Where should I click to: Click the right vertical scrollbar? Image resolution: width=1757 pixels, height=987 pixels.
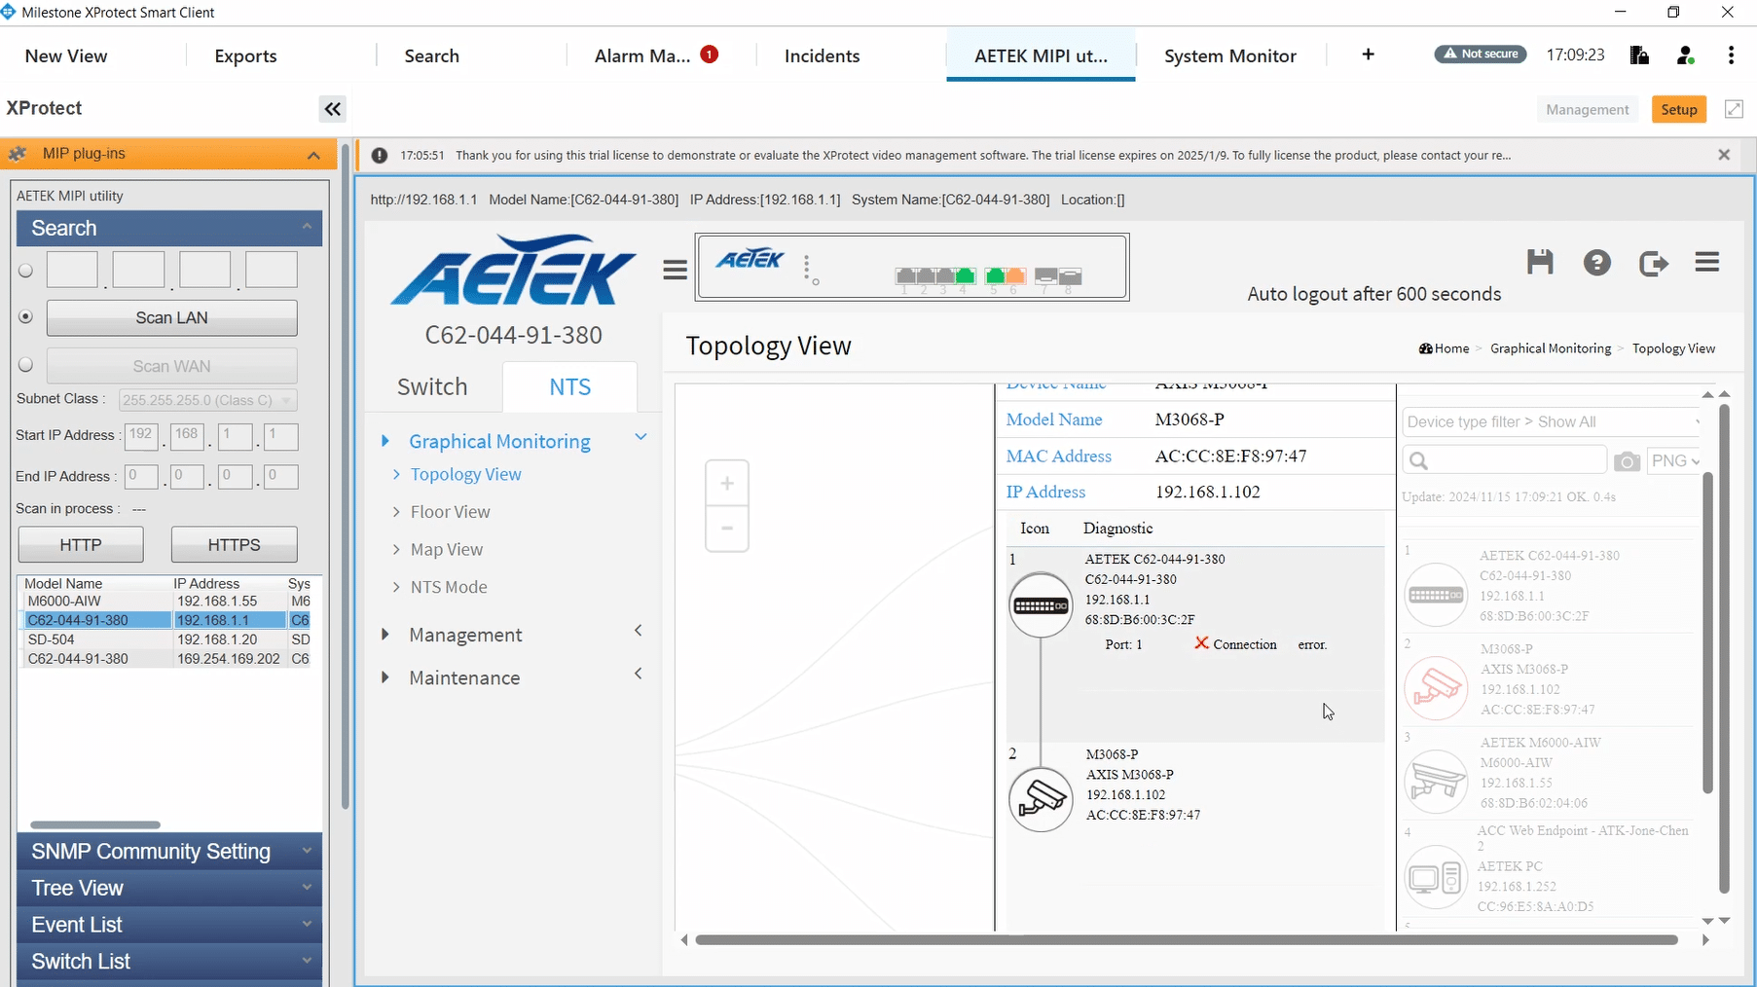tap(1724, 650)
